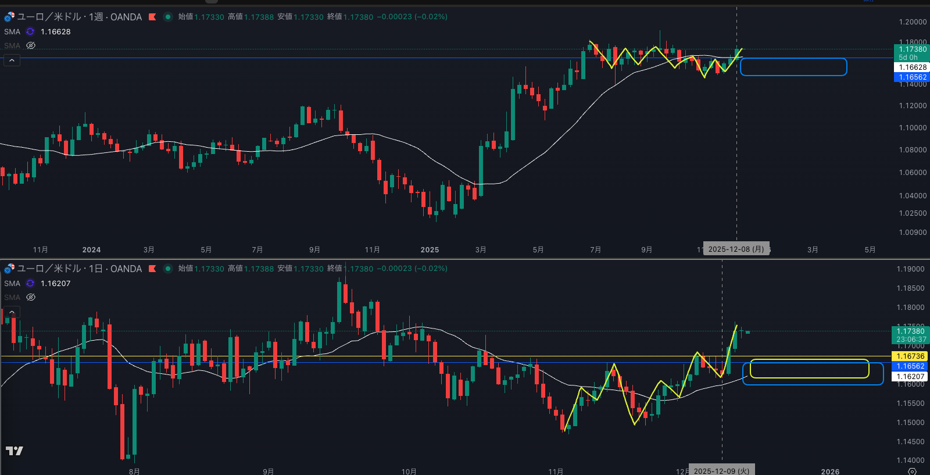Select the SMA 1.16628 indicator label
Screen dimensions: 930x475
(12, 31)
